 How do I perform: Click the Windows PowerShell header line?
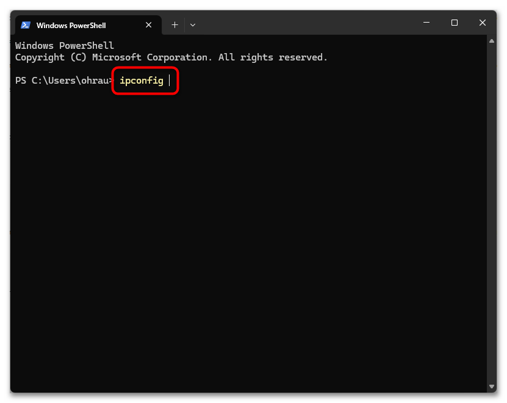(64, 46)
